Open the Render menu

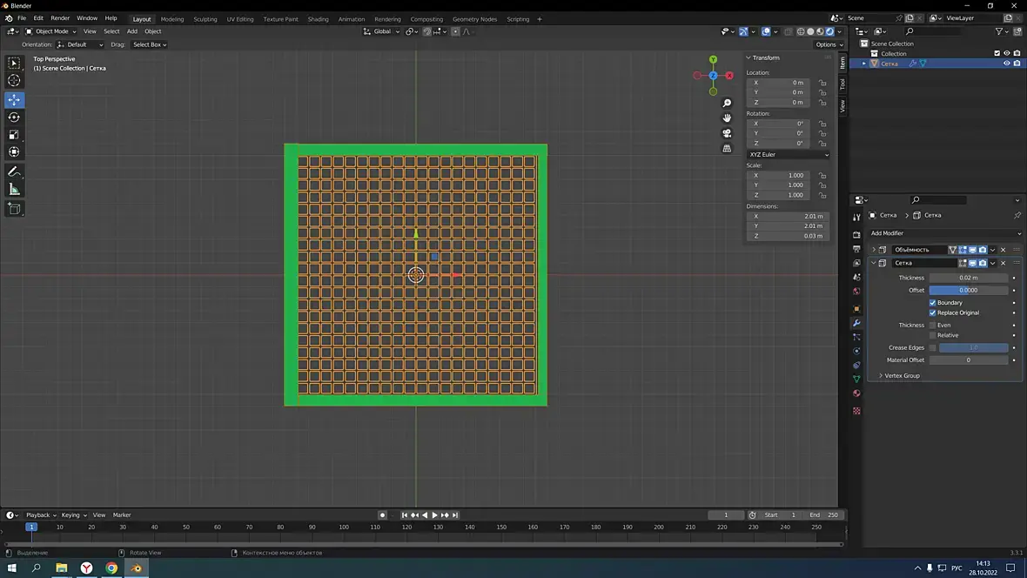(x=60, y=18)
